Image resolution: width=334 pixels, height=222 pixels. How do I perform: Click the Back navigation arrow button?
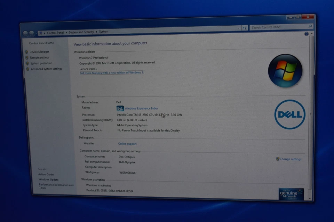coord(25,33)
